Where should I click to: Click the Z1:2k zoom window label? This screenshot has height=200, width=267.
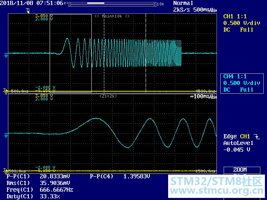(108, 96)
